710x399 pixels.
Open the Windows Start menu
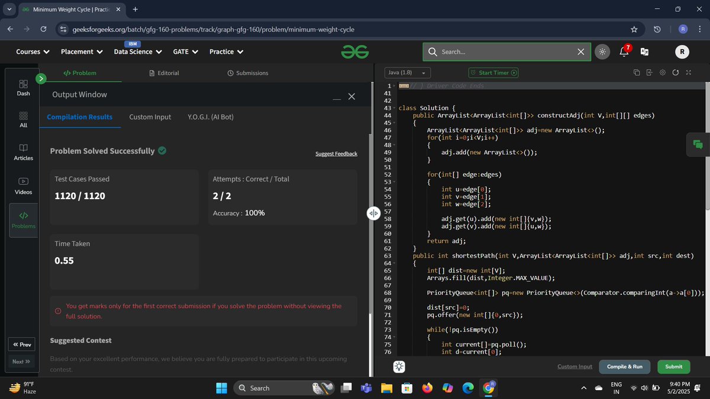[x=221, y=388]
